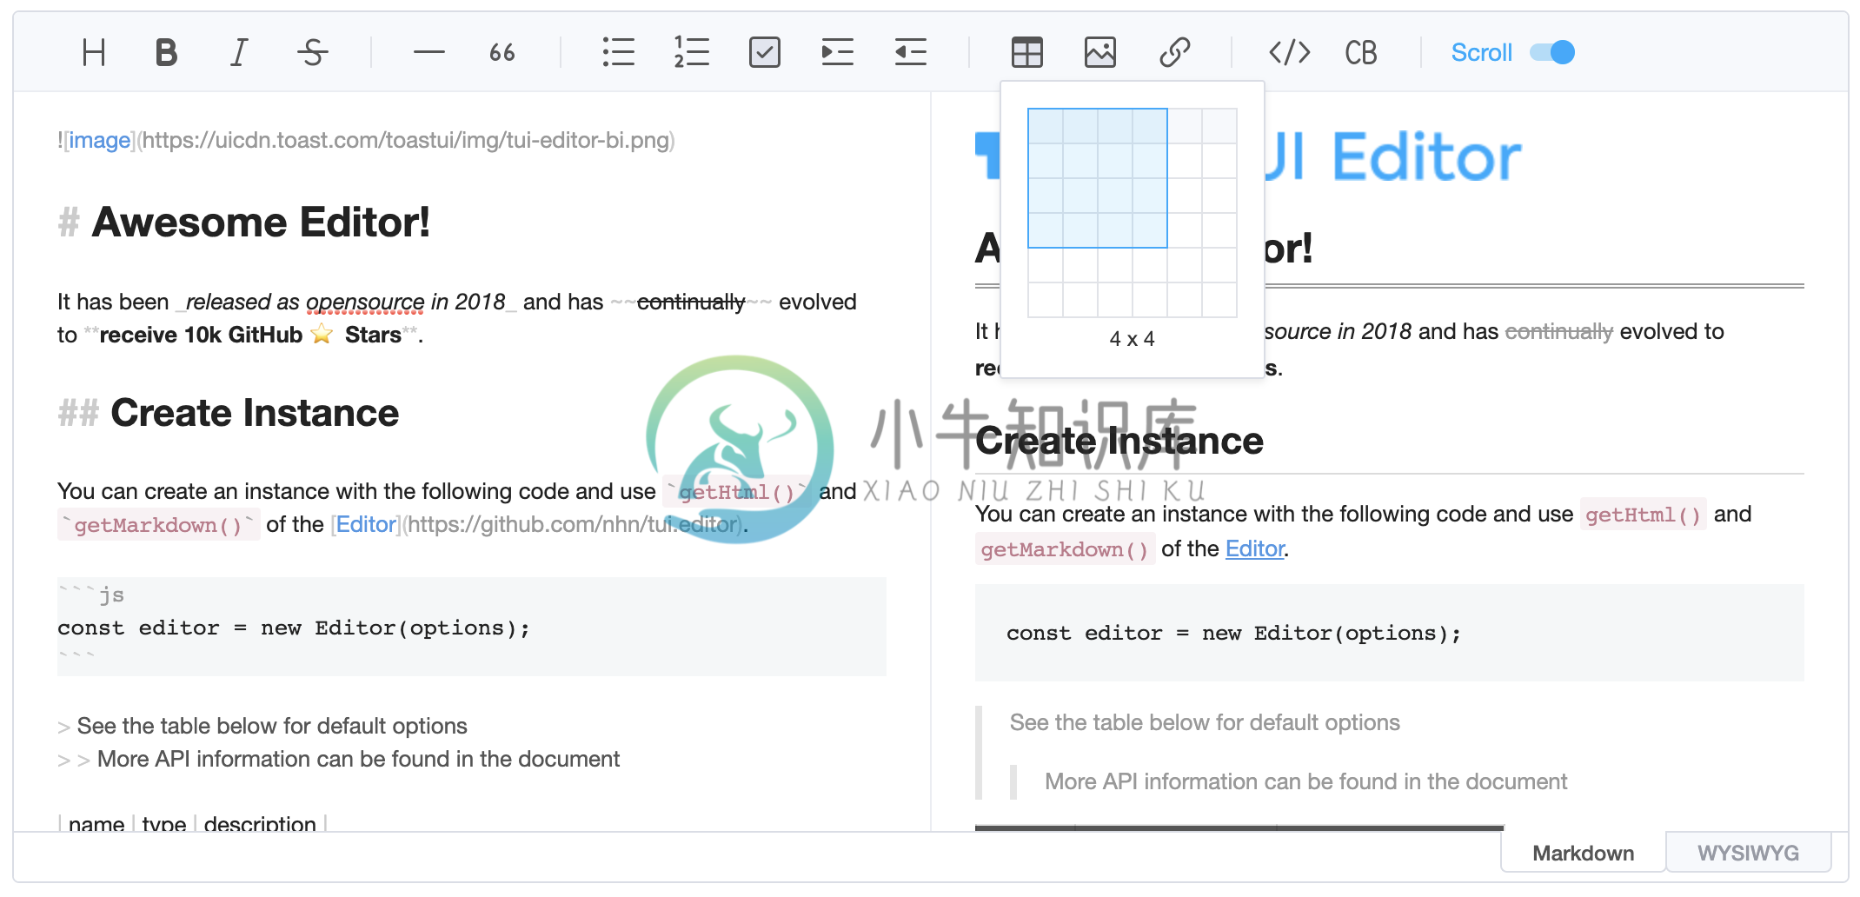1860x897 pixels.
Task: Click the 4 x 4 table size label
Action: (1132, 339)
